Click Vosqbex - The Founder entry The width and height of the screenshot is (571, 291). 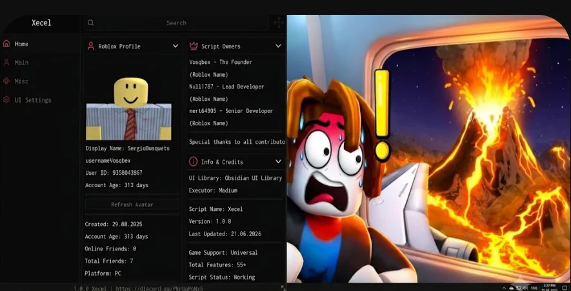click(x=221, y=62)
